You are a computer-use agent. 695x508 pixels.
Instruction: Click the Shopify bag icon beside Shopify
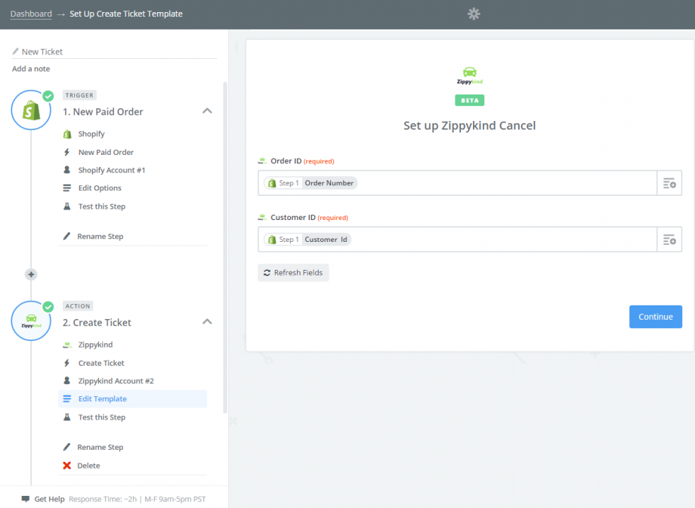click(67, 134)
